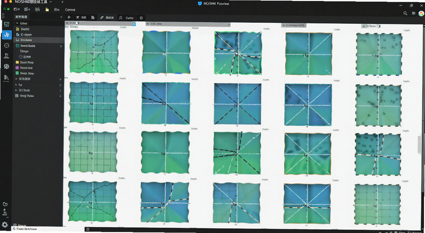Viewport: 425px width, 233px height.
Task: Open third-column X-shaped dashed diagonals thumbnail
Action: (x=237, y=104)
